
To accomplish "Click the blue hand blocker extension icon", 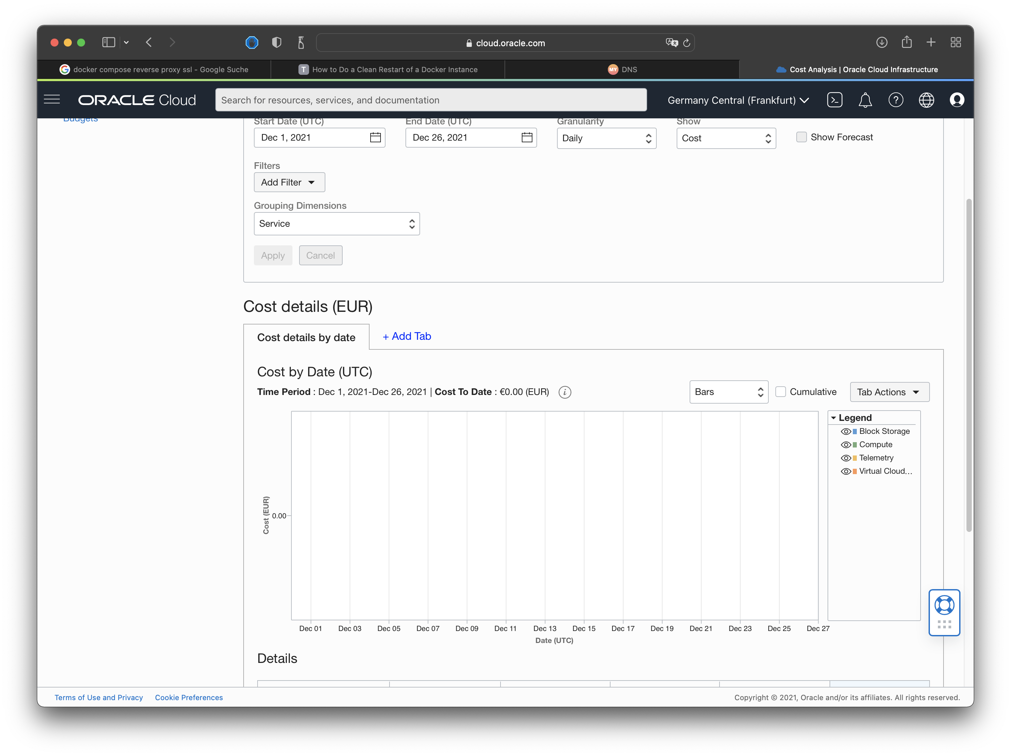I will pyautogui.click(x=252, y=43).
